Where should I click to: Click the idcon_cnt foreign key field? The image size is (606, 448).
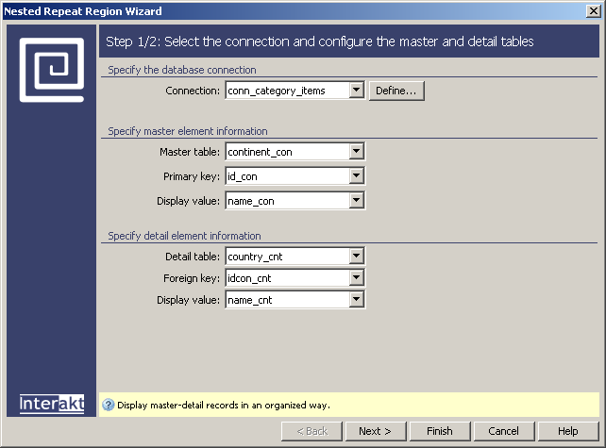coord(286,277)
